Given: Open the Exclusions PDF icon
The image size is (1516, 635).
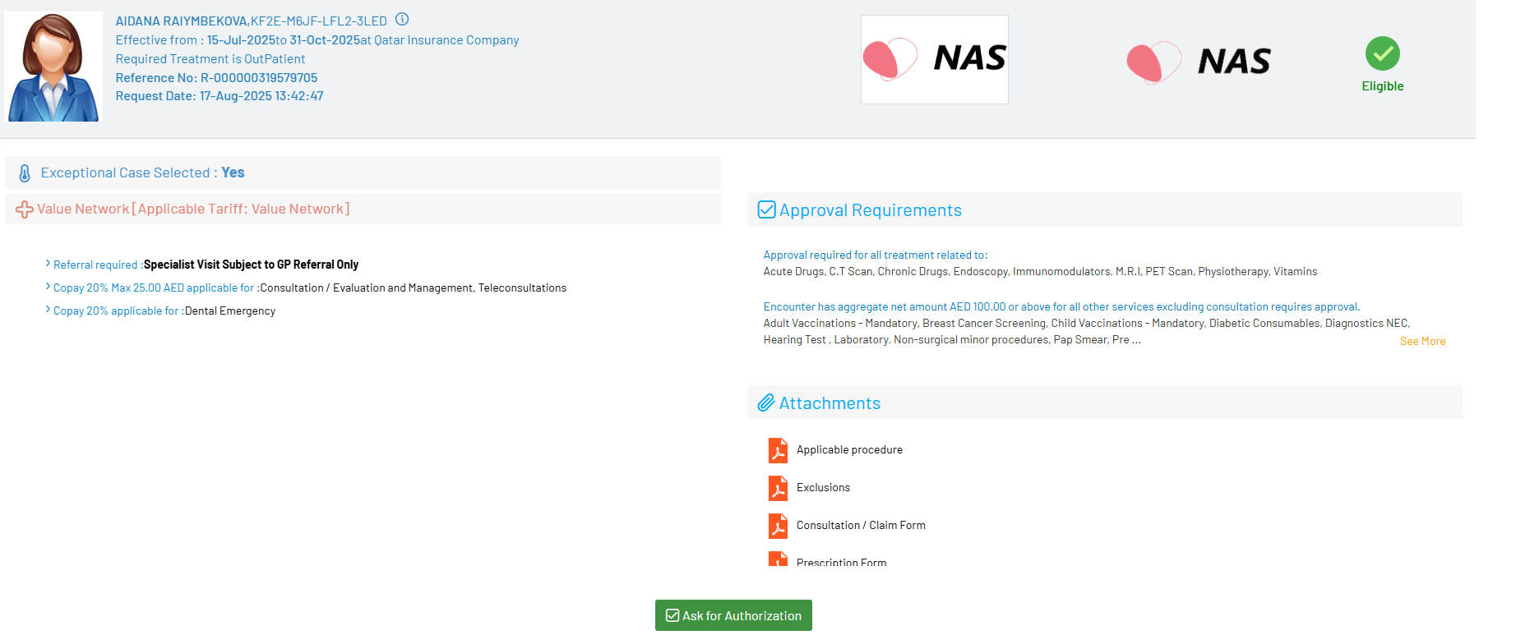Looking at the screenshot, I should pos(778,488).
